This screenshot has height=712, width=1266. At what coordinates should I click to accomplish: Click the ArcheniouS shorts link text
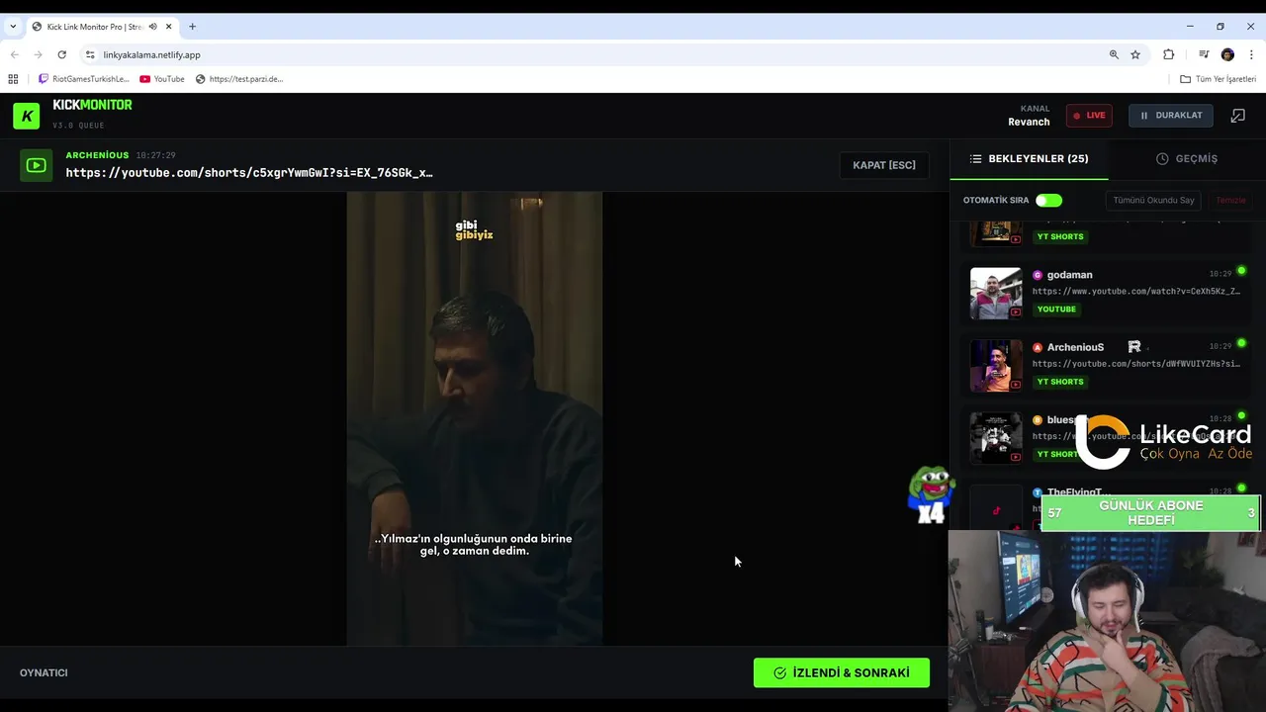[1135, 364]
